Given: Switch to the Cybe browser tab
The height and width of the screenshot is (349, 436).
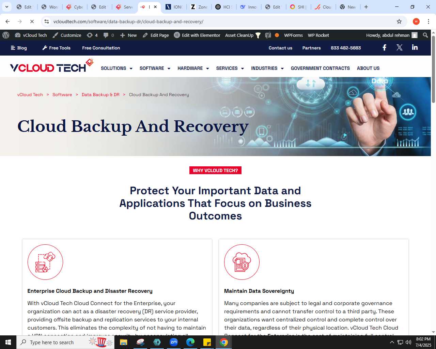Looking at the screenshot, I should tap(75, 7).
